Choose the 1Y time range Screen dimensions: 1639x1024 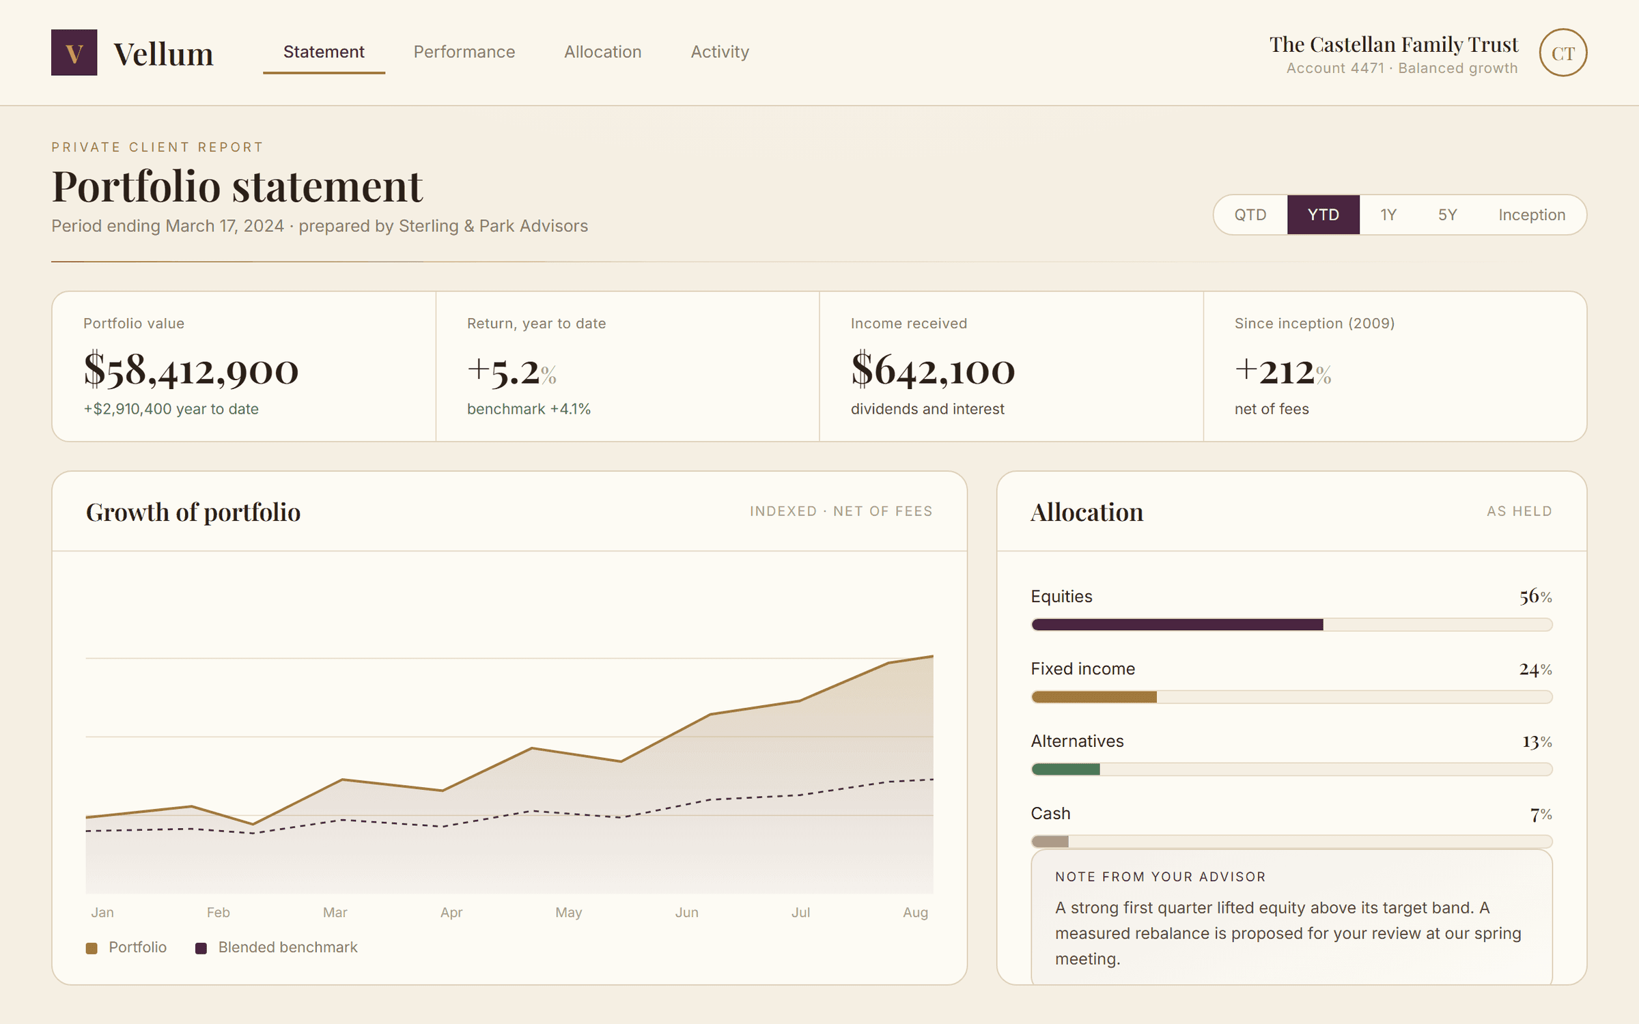tap(1388, 214)
